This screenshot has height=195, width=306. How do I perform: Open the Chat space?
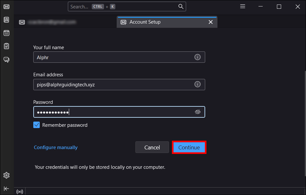pyautogui.click(x=6, y=60)
